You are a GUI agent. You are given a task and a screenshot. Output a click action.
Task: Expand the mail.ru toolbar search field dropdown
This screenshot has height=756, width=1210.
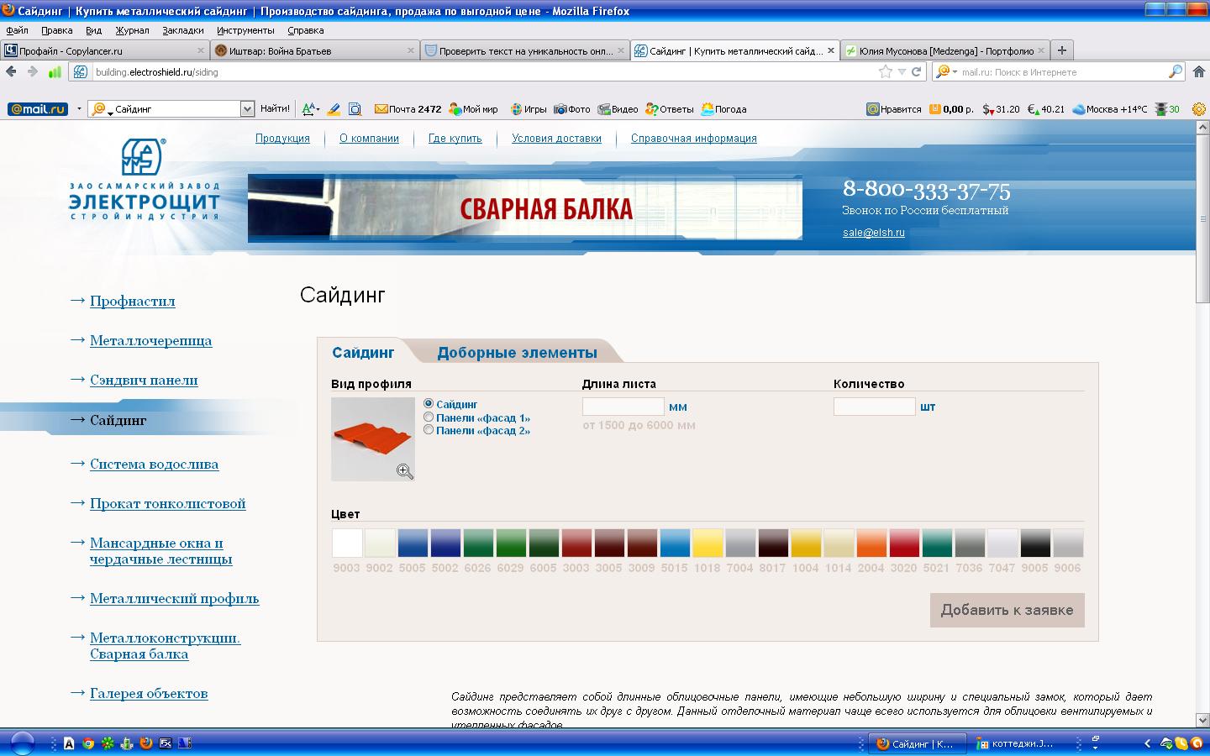(247, 109)
